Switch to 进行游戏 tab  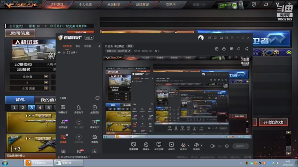point(57,4)
